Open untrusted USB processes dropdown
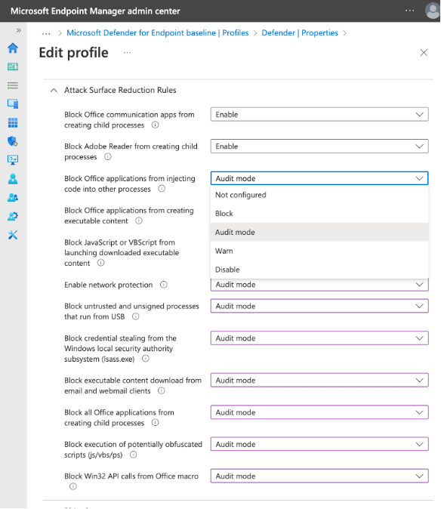 [x=319, y=306]
